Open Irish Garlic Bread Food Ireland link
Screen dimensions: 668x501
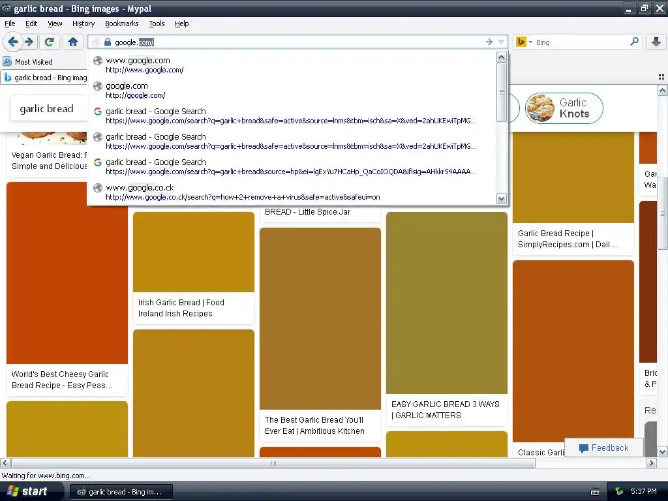point(181,308)
